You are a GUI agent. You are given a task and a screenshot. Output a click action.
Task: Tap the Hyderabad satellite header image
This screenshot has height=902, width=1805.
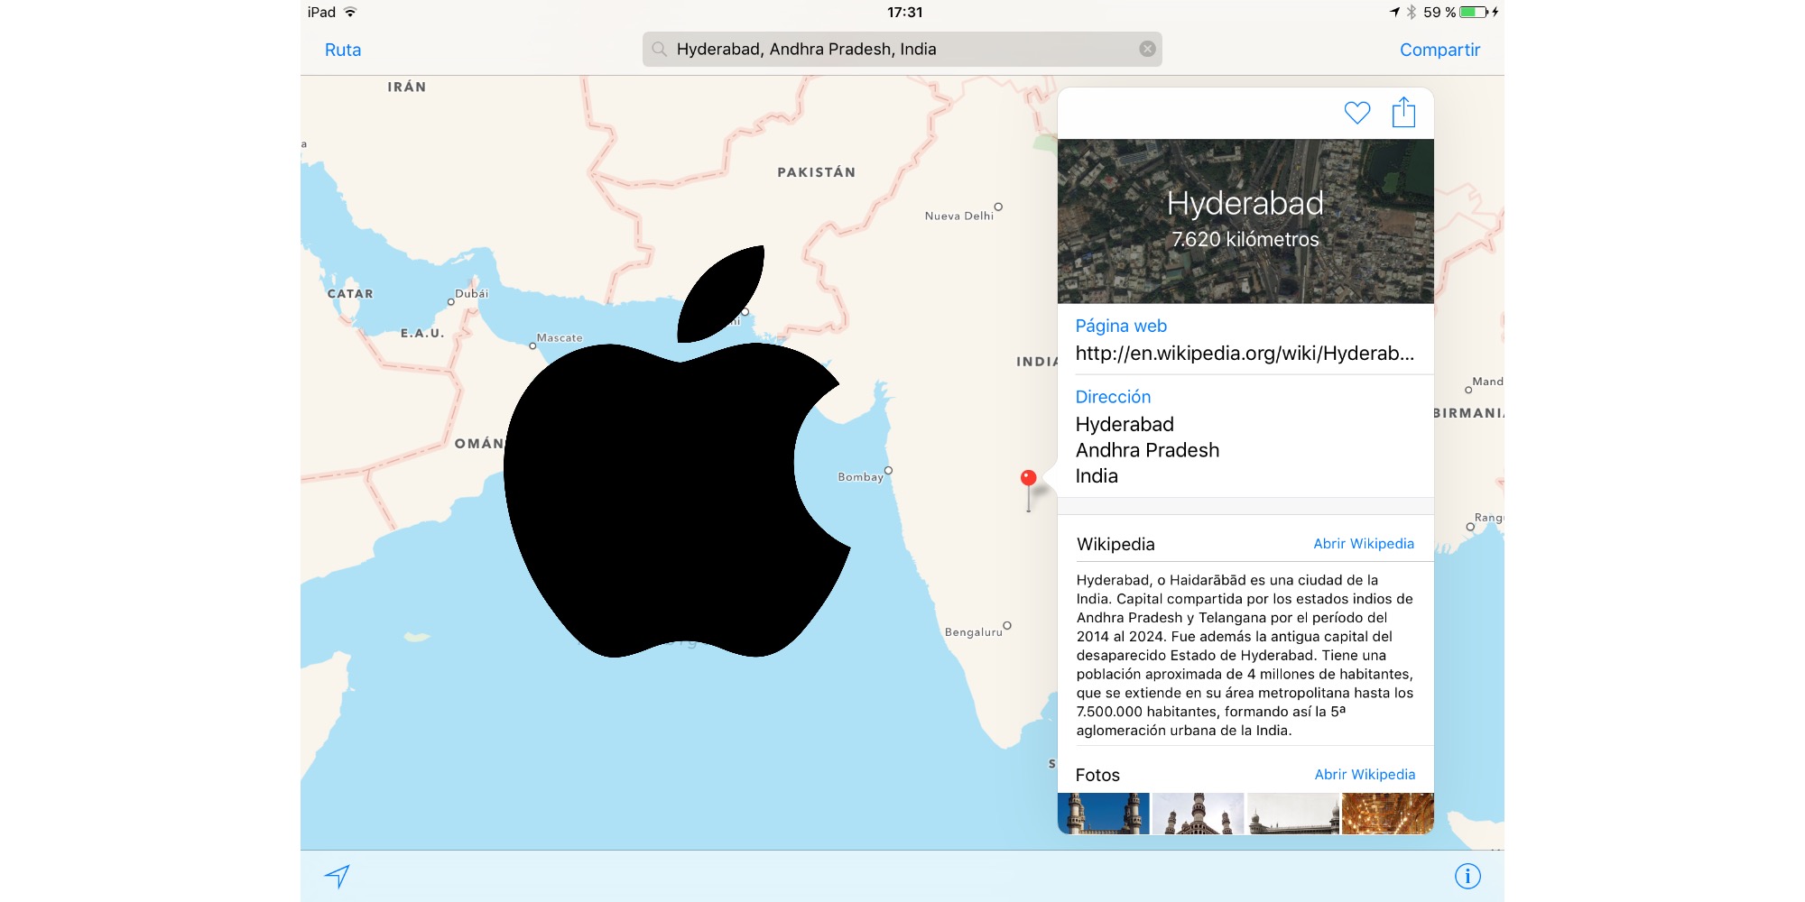(x=1245, y=221)
